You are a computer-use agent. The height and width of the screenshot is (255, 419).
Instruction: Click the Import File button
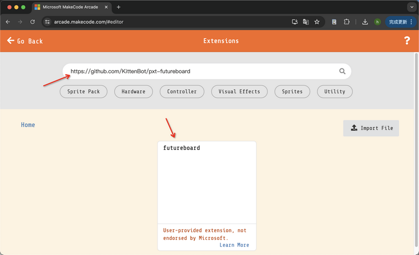point(371,128)
